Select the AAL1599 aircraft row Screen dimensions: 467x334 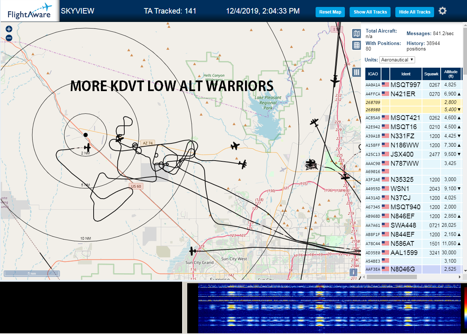[414, 252]
